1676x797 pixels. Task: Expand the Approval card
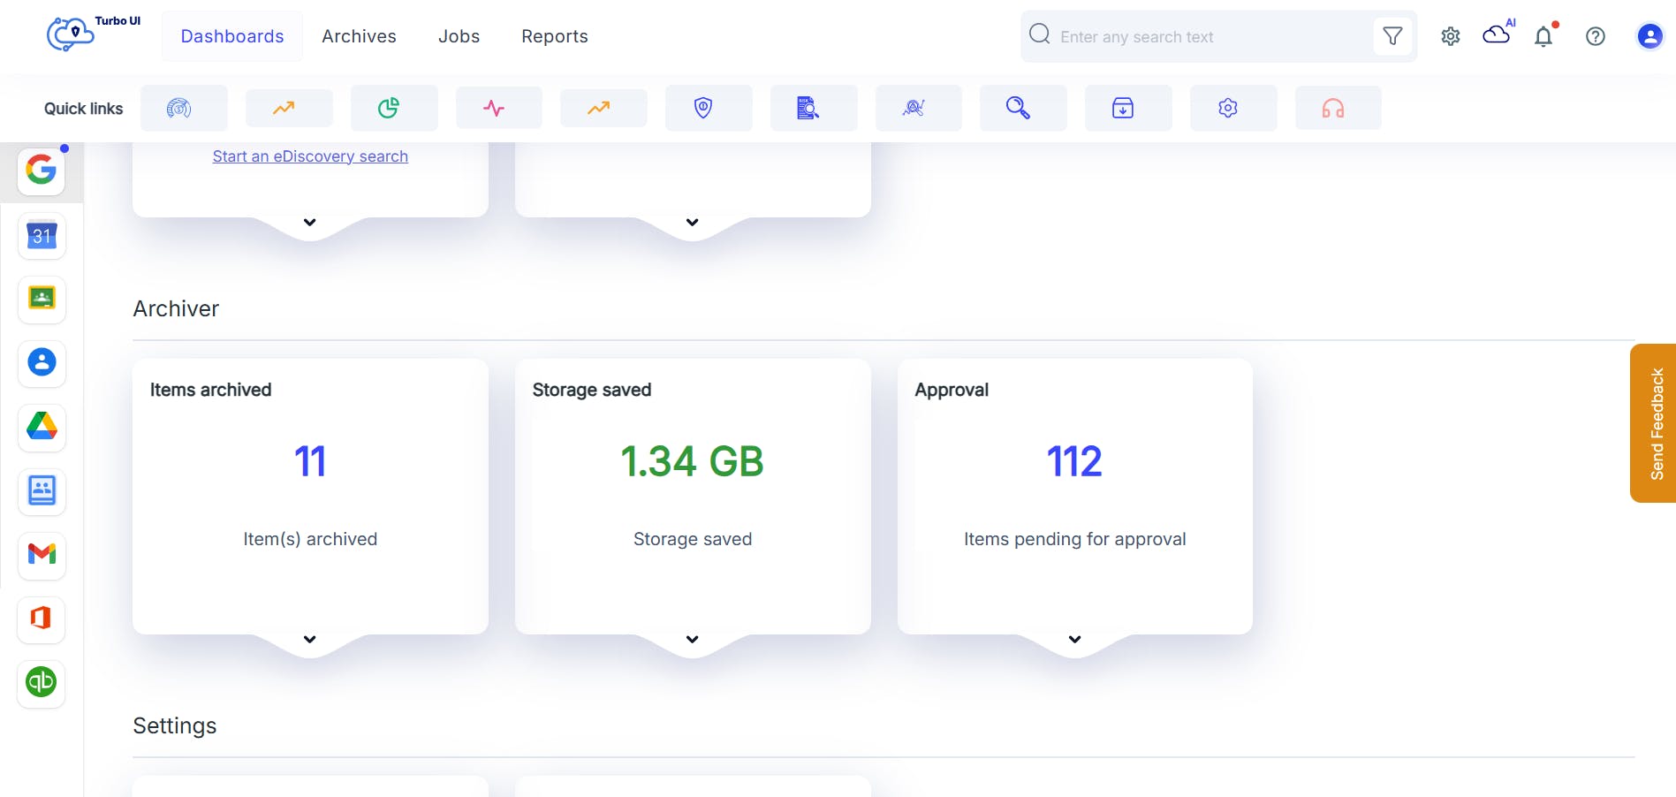click(1074, 640)
